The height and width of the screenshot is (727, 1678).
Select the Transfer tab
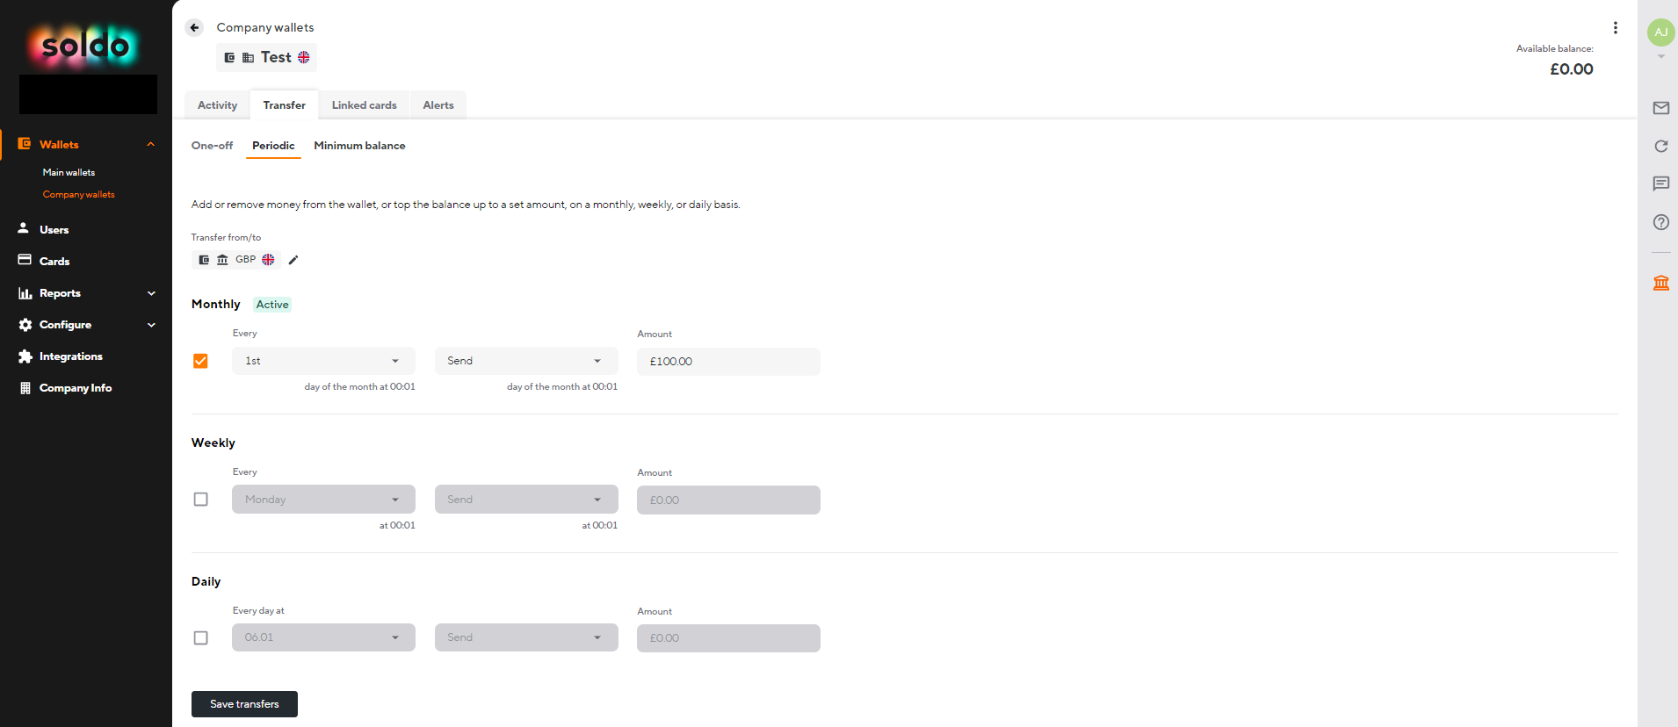point(285,104)
